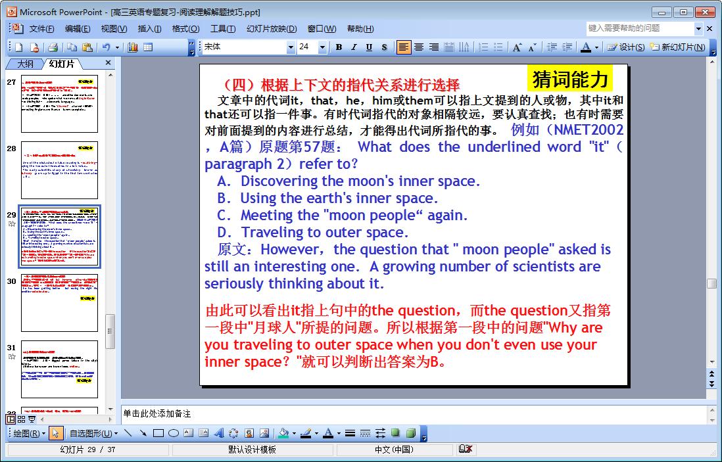Click the 新幻灯片 new slide button
The width and height of the screenshot is (722, 462).
point(677,47)
